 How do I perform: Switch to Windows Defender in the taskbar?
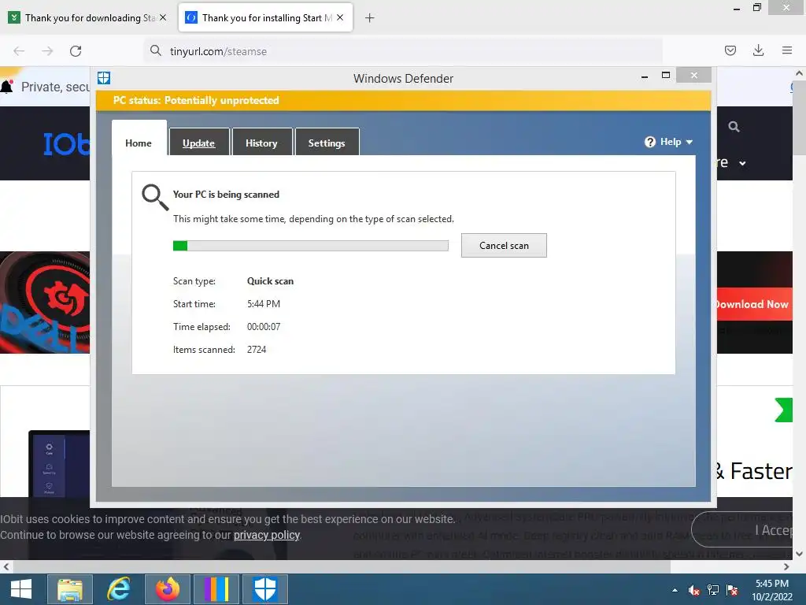pos(265,589)
